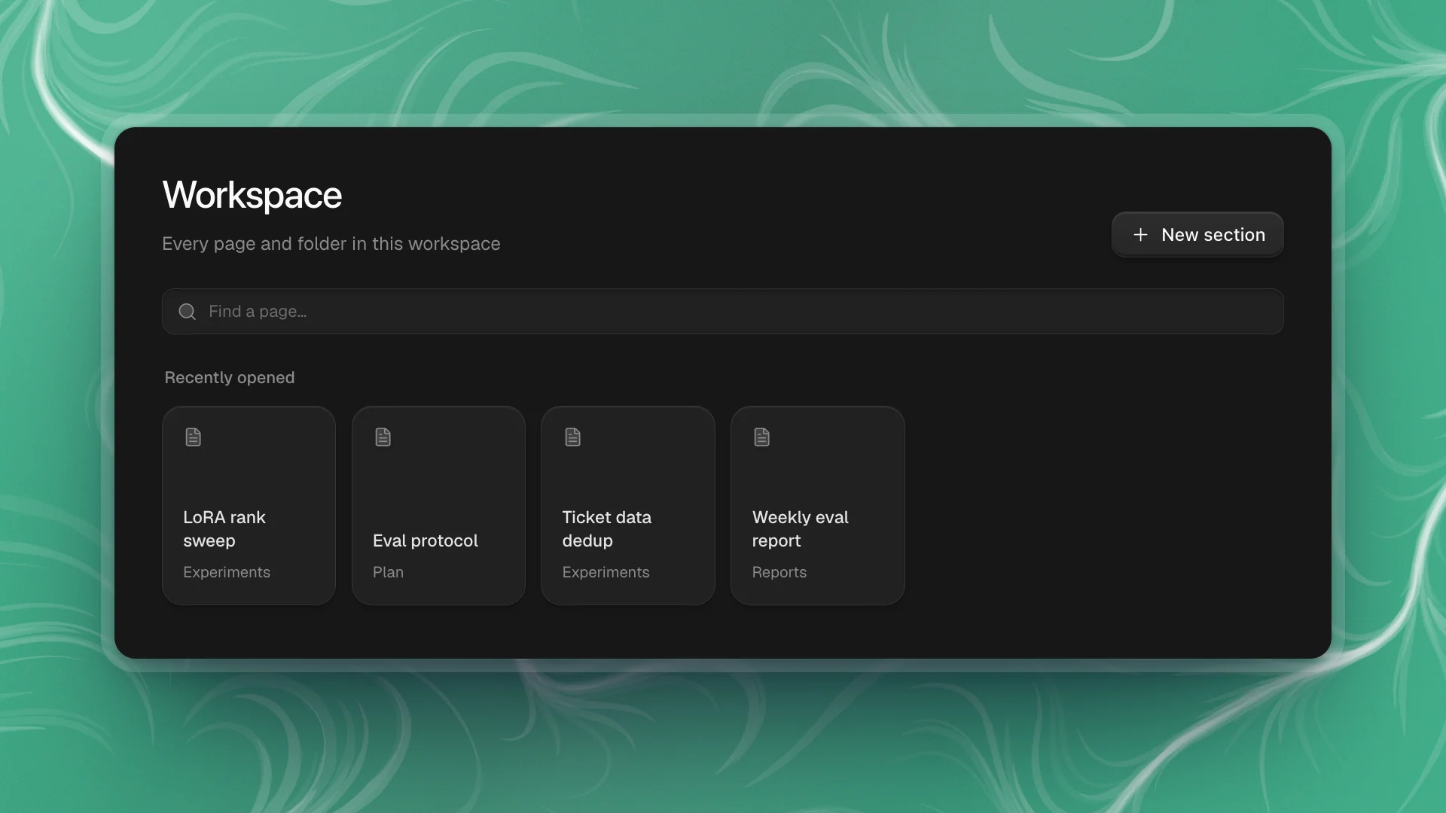This screenshot has height=813, width=1446.
Task: Open the Eval protocol page title
Action: (426, 540)
